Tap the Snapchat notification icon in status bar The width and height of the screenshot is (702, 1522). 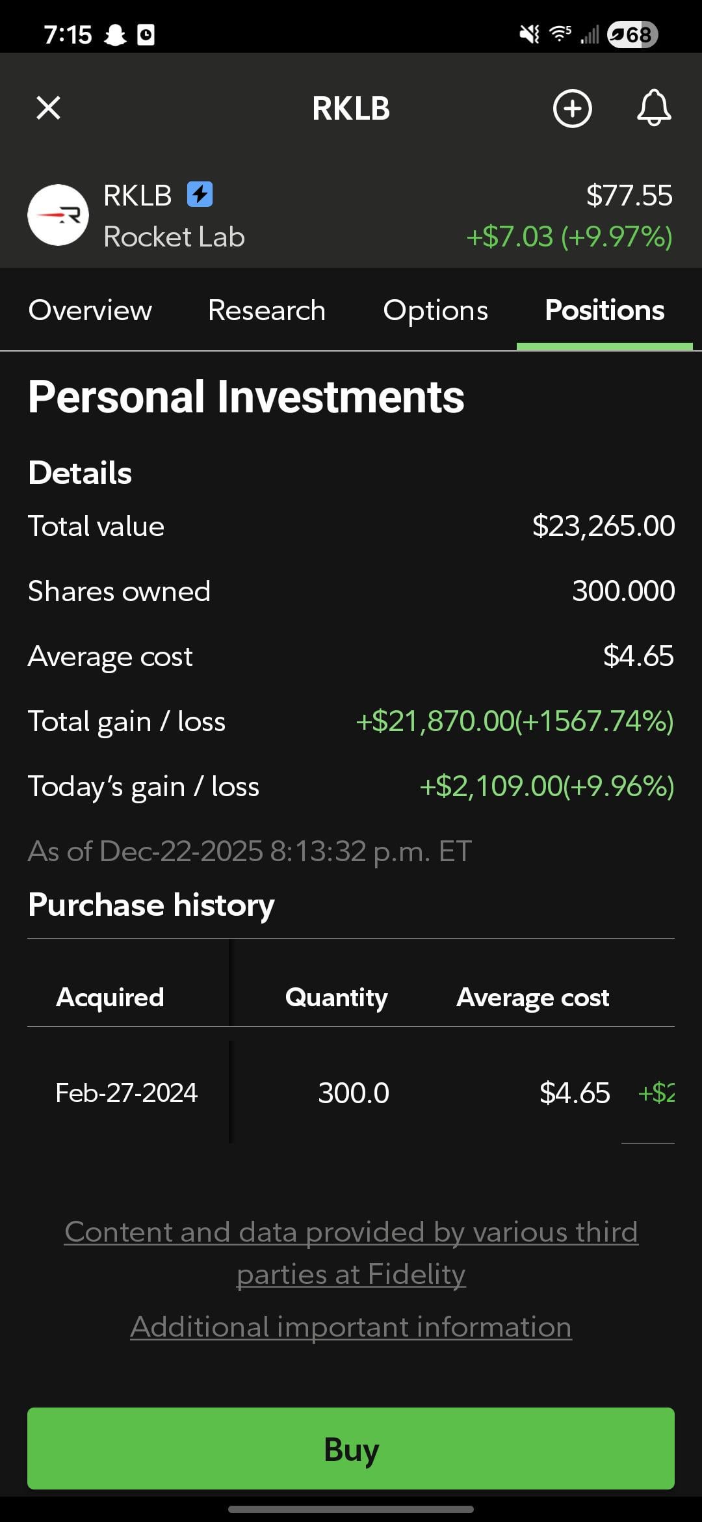tap(116, 34)
